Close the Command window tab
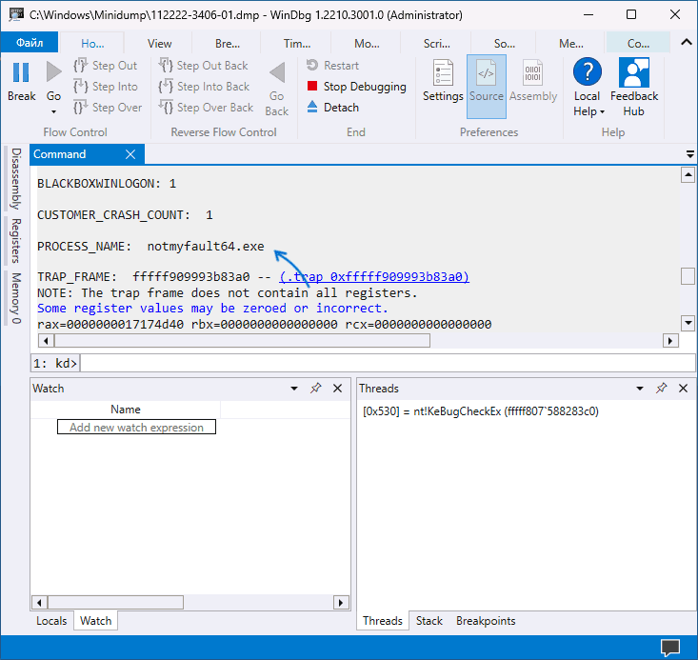 pyautogui.click(x=130, y=154)
